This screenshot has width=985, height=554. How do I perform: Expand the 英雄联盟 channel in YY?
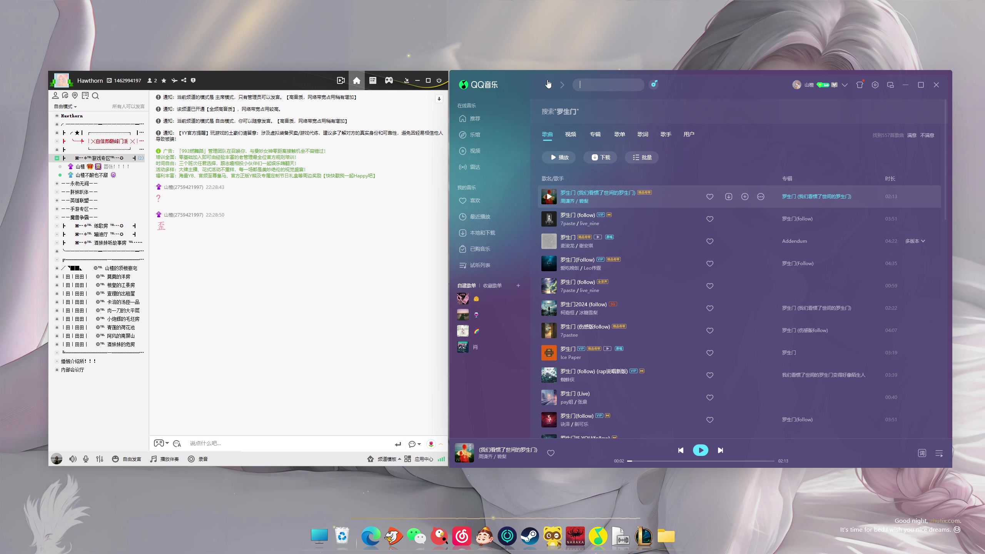(57, 200)
